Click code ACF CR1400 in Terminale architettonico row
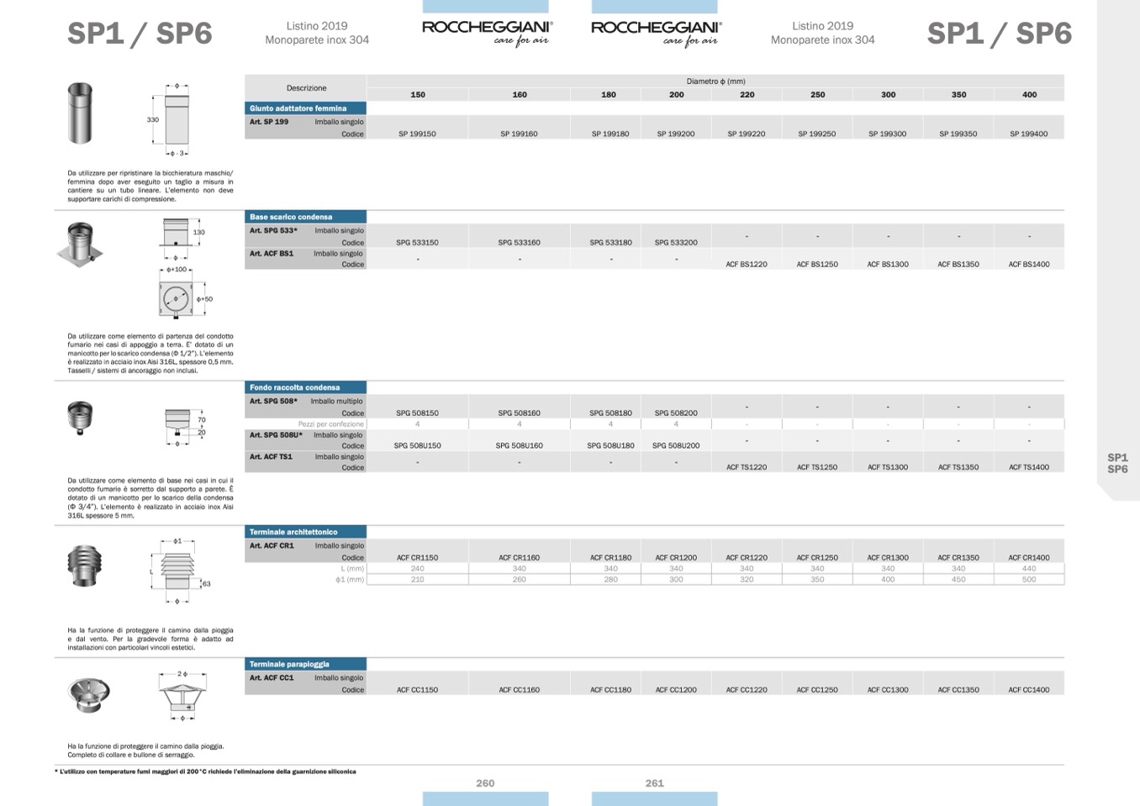Image resolution: width=1140 pixels, height=806 pixels. pyautogui.click(x=1029, y=557)
